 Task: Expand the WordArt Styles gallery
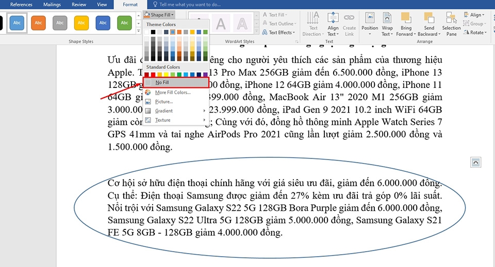click(x=257, y=31)
